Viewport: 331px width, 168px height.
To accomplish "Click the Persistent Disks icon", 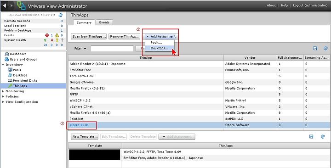I will click(10, 80).
